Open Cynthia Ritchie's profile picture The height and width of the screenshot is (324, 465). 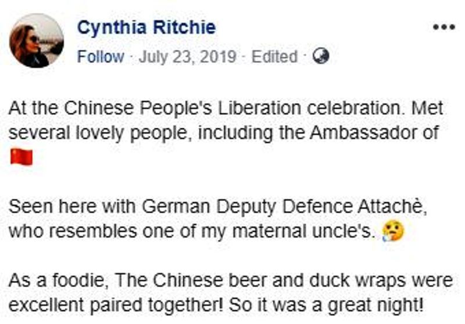[x=37, y=41]
